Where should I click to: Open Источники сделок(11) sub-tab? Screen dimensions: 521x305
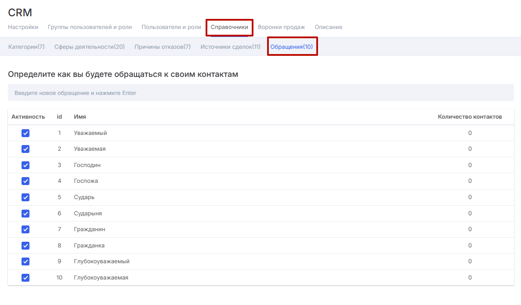[230, 47]
